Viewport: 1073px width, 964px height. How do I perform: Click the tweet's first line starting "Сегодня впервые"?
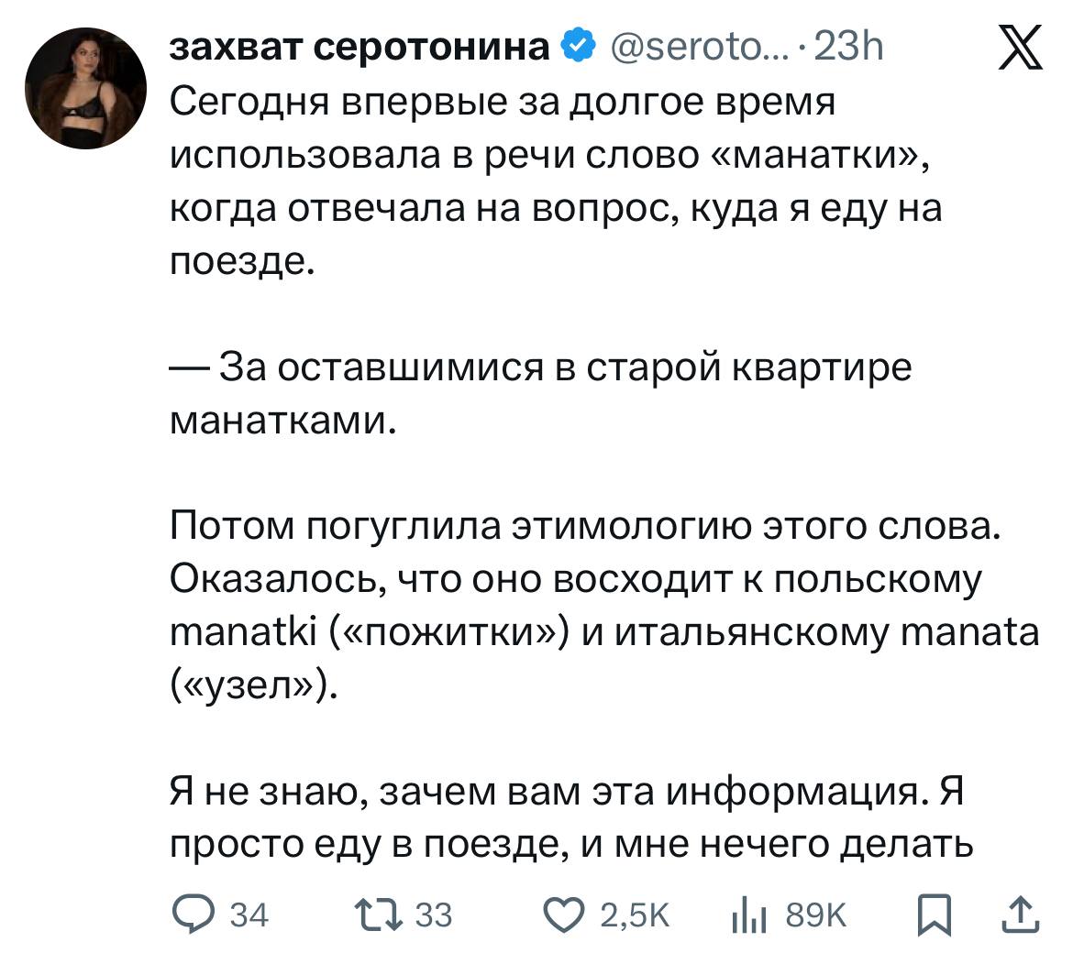click(x=503, y=103)
